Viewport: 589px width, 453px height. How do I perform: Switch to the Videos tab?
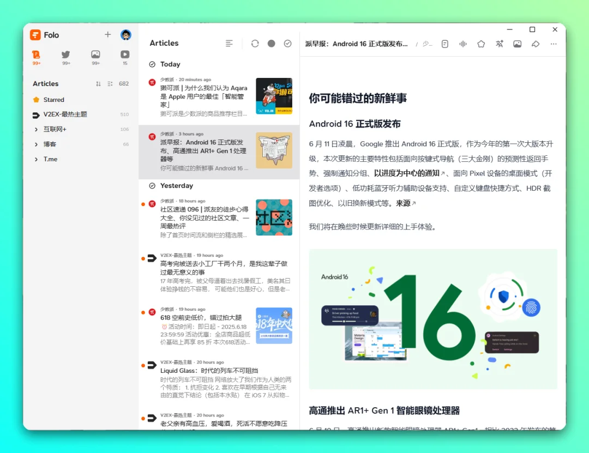tap(125, 57)
